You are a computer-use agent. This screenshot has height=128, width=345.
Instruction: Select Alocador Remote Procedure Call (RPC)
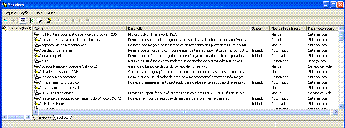68,66
